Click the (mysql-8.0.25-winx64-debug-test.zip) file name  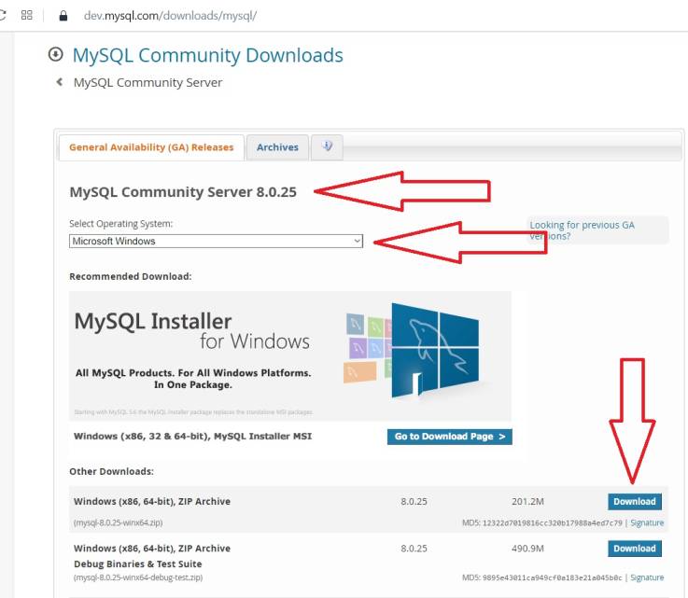(x=138, y=577)
